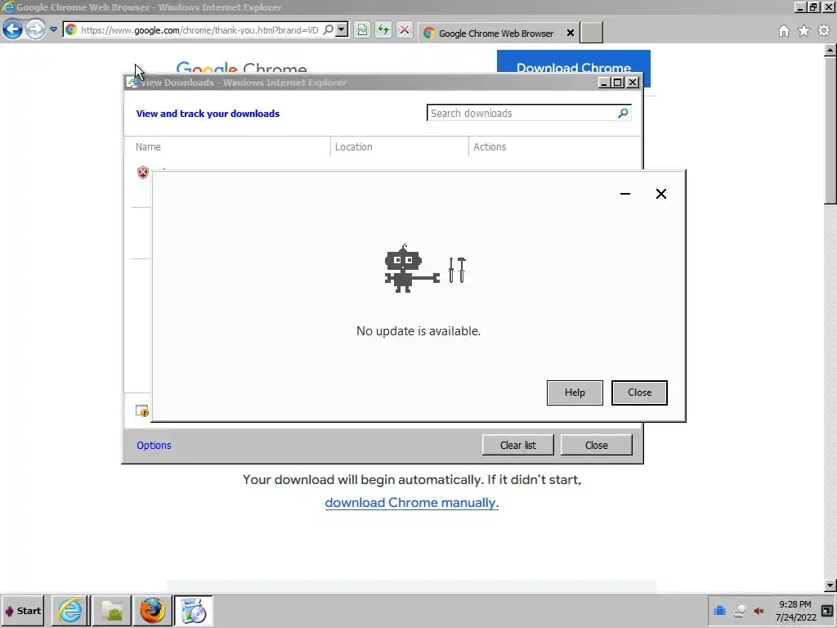
Task: Click the muted volume tray icon
Action: [x=759, y=610]
